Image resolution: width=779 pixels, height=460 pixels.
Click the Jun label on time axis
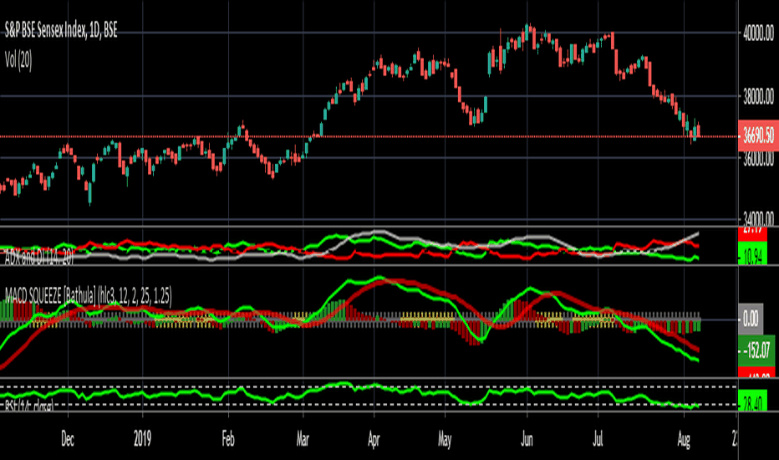coord(527,440)
